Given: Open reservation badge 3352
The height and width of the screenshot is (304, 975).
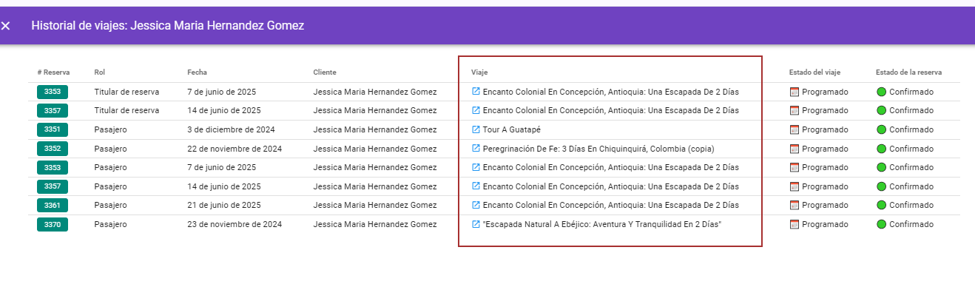Looking at the screenshot, I should click(x=53, y=148).
